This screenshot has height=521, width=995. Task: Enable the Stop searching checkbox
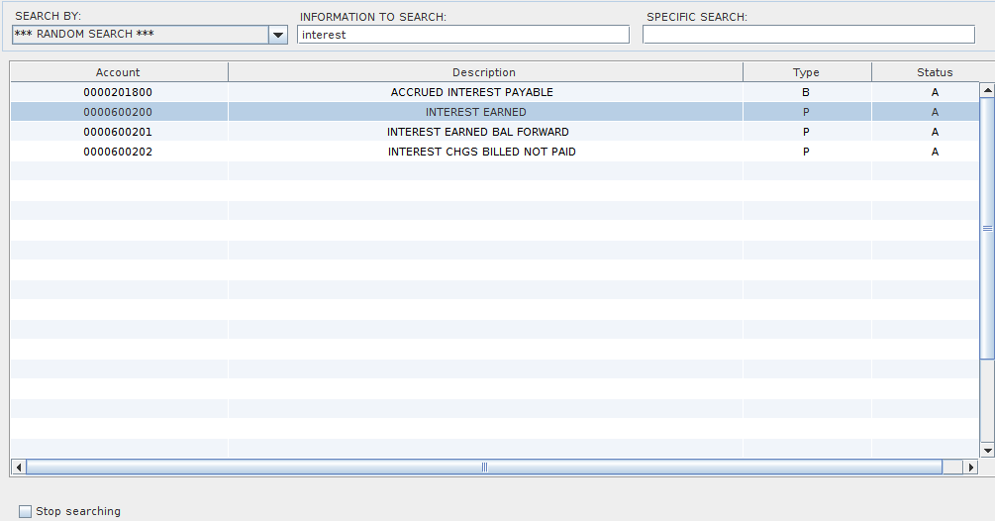(26, 511)
